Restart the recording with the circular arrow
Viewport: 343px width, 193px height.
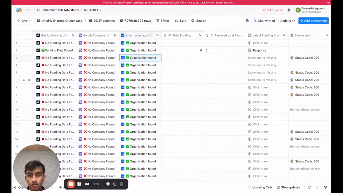[115, 184]
